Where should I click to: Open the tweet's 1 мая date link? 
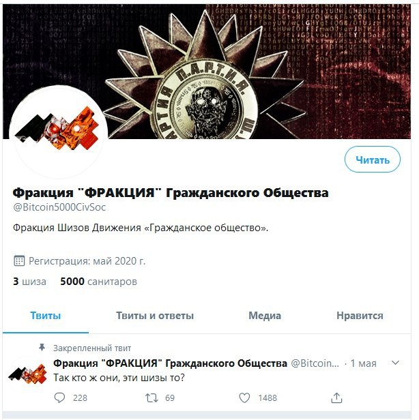pyautogui.click(x=364, y=363)
